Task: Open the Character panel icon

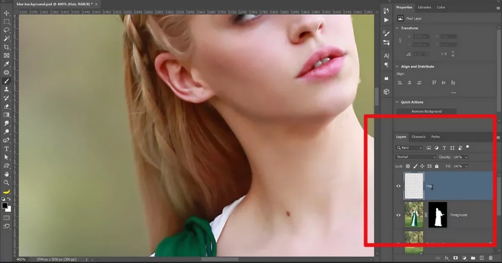Action: pos(386,56)
